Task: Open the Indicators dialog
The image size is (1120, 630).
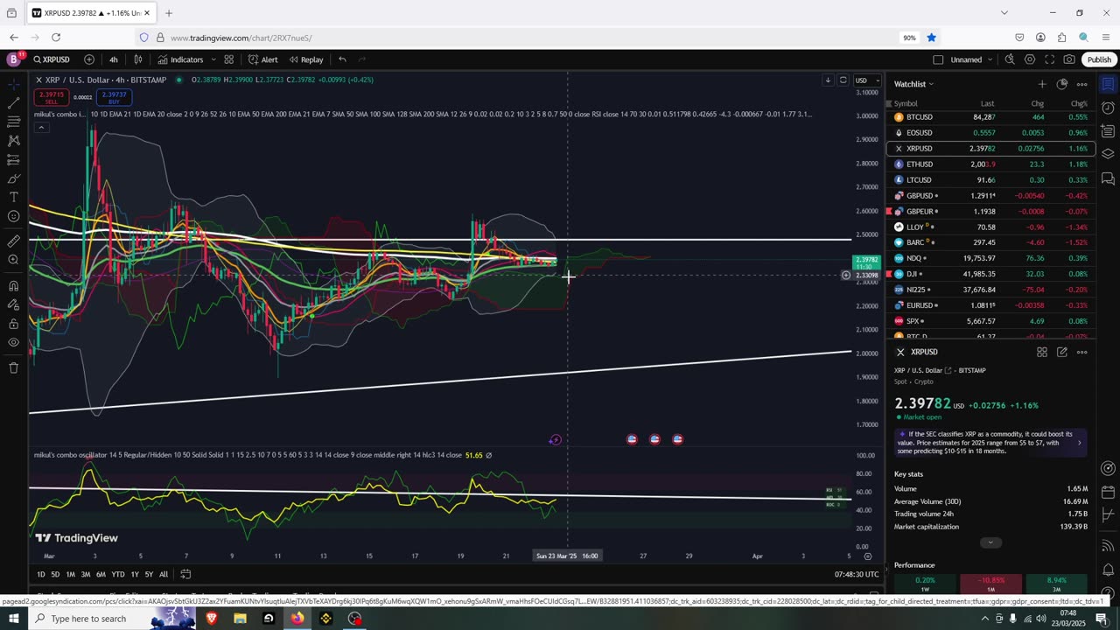Action: pyautogui.click(x=180, y=59)
